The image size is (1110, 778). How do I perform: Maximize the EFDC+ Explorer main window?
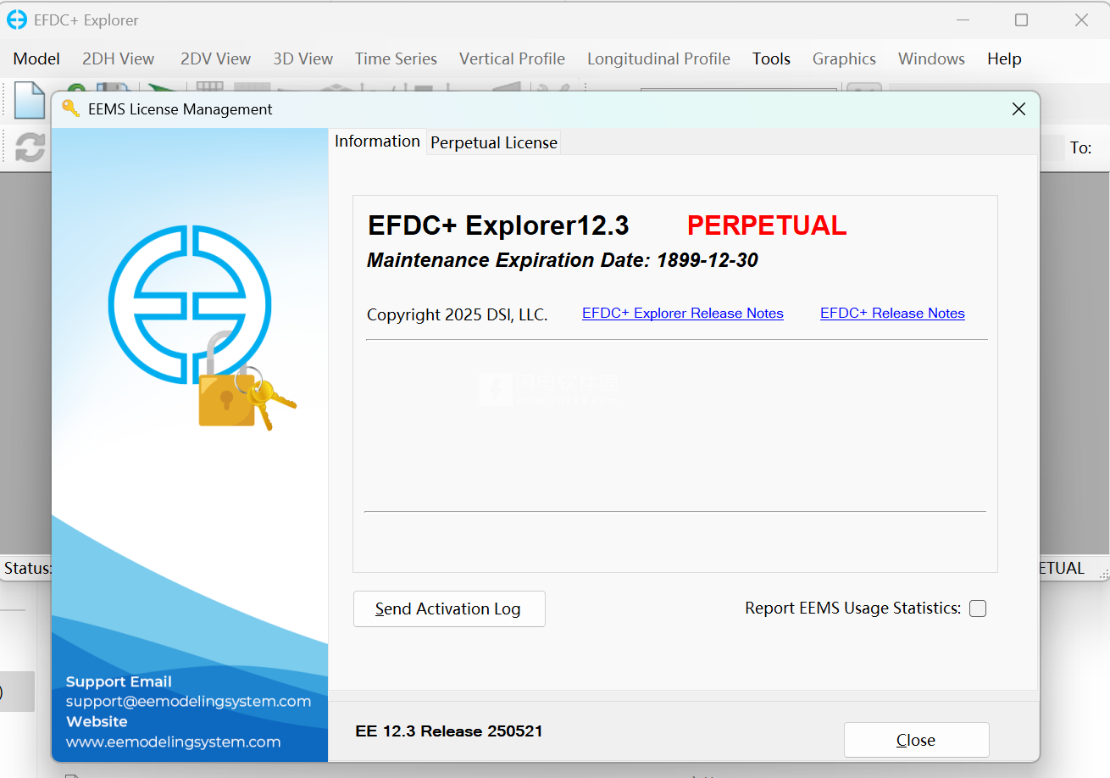tap(1022, 19)
